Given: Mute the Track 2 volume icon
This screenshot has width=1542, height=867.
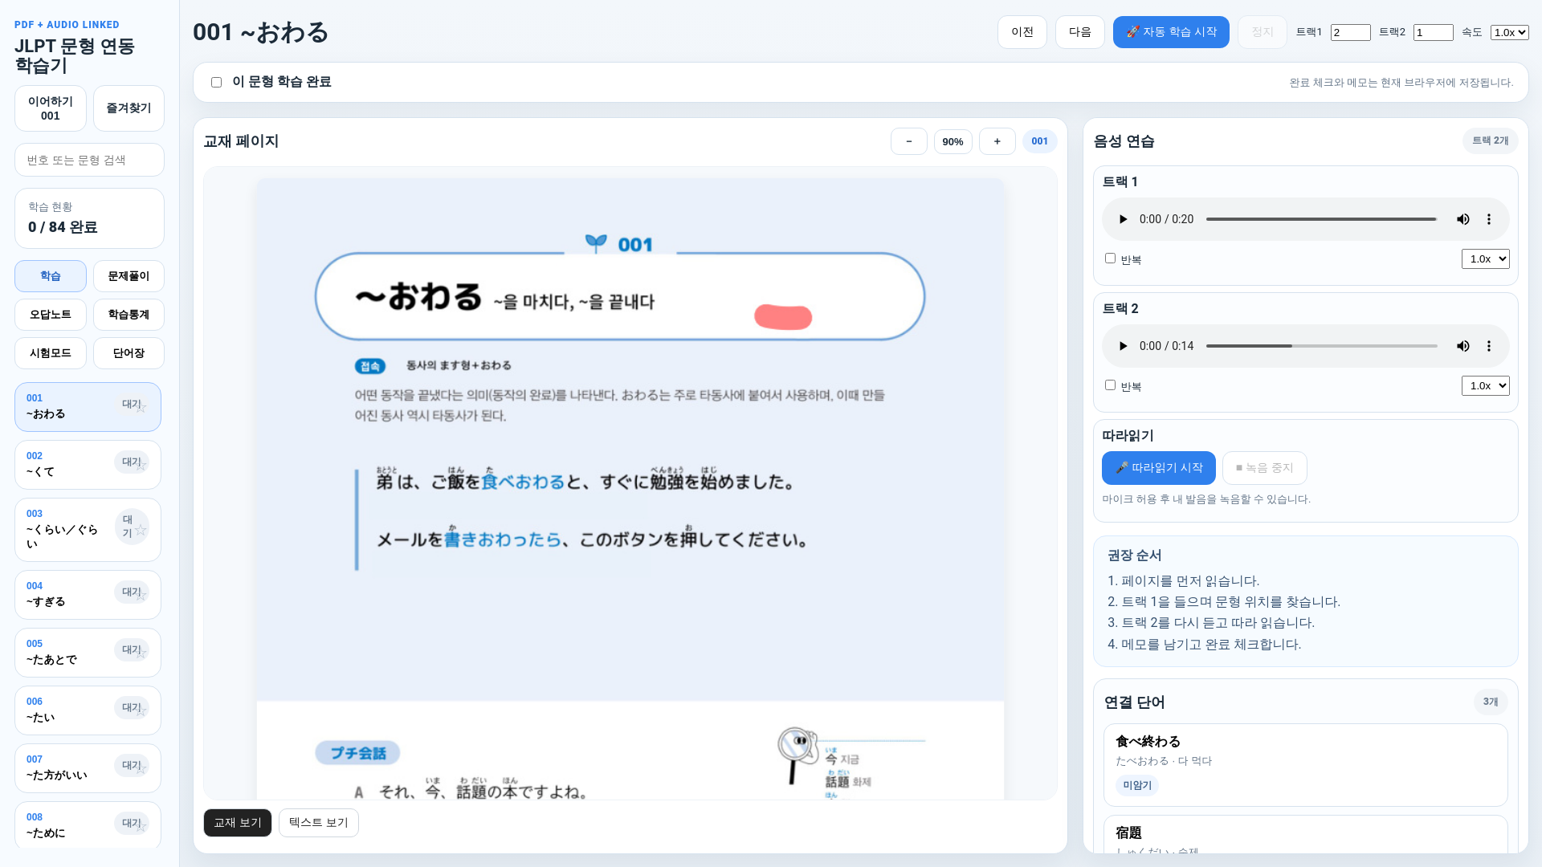Looking at the screenshot, I should pyautogui.click(x=1462, y=346).
